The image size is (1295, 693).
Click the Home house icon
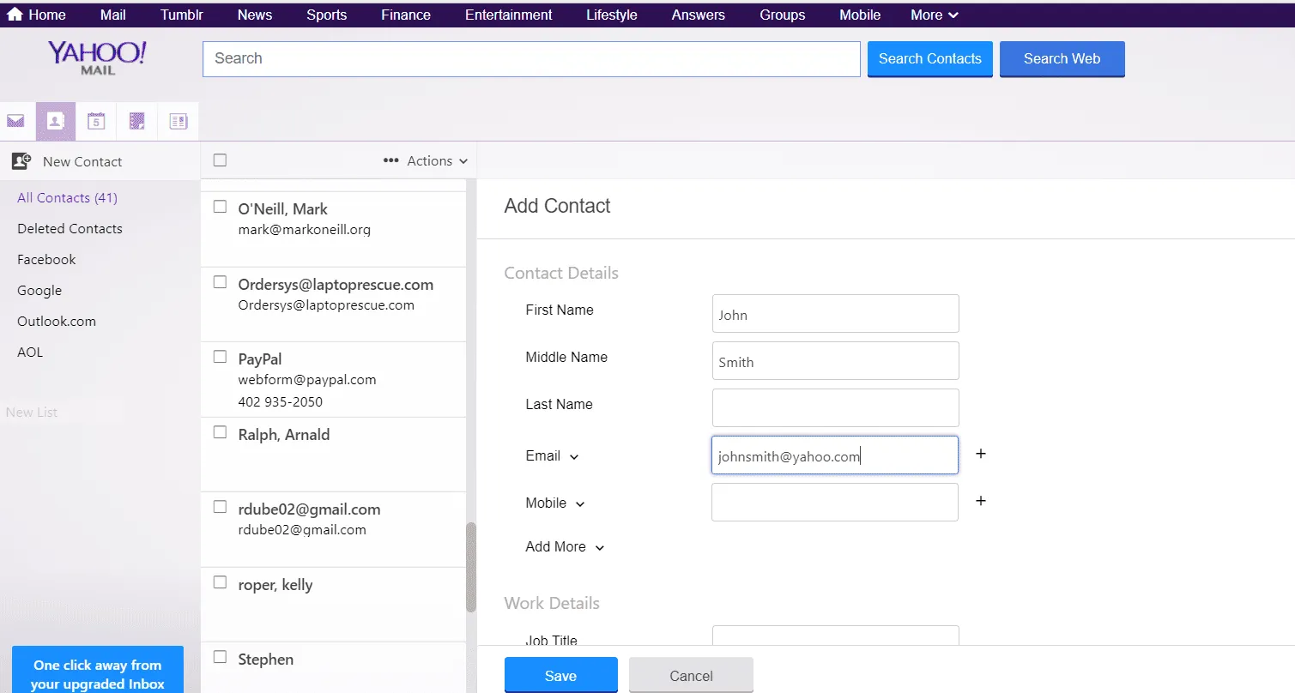point(15,15)
